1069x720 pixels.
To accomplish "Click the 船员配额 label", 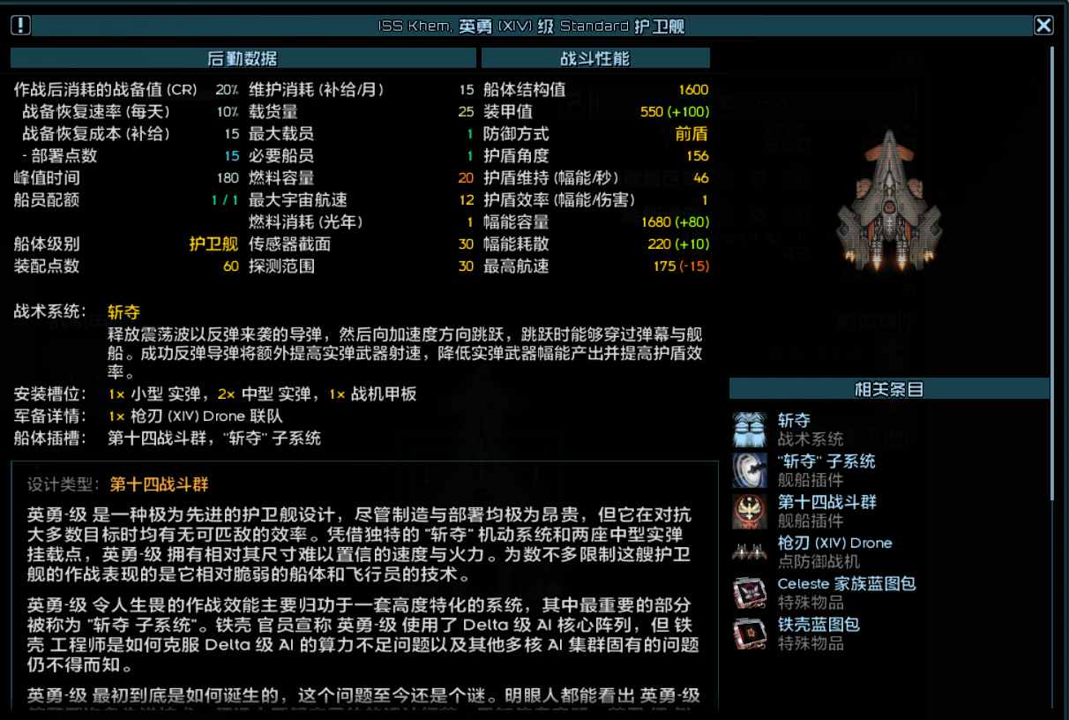I will coord(46,200).
